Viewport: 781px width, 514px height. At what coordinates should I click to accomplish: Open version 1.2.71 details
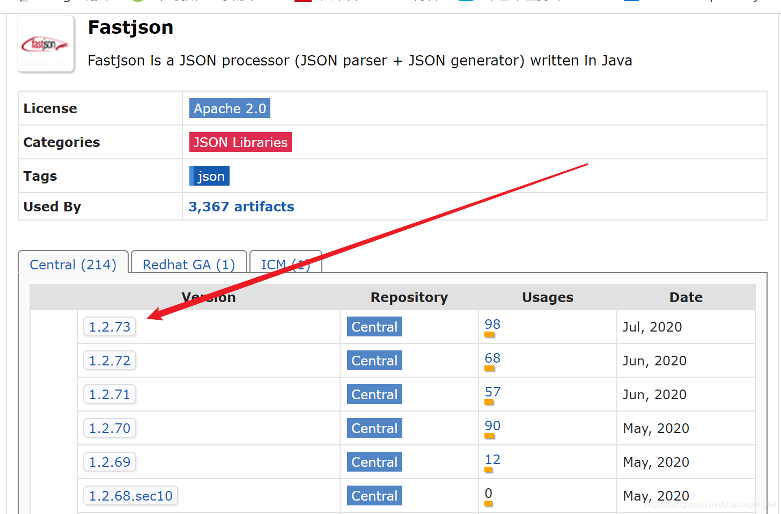[109, 394]
